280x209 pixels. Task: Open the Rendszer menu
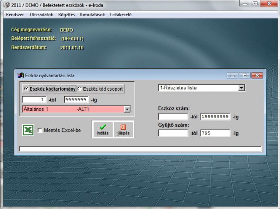pyautogui.click(x=15, y=14)
